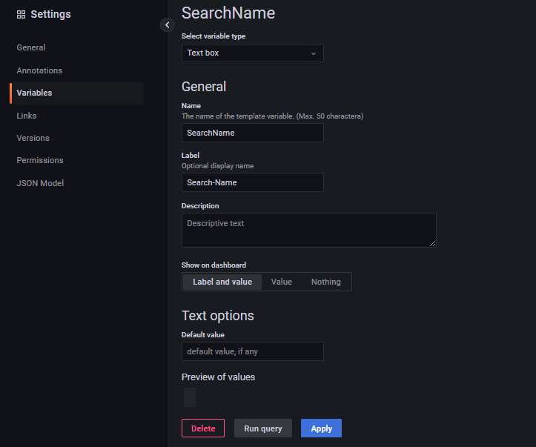
Task: Go to the Annotations settings section
Action: click(x=39, y=70)
